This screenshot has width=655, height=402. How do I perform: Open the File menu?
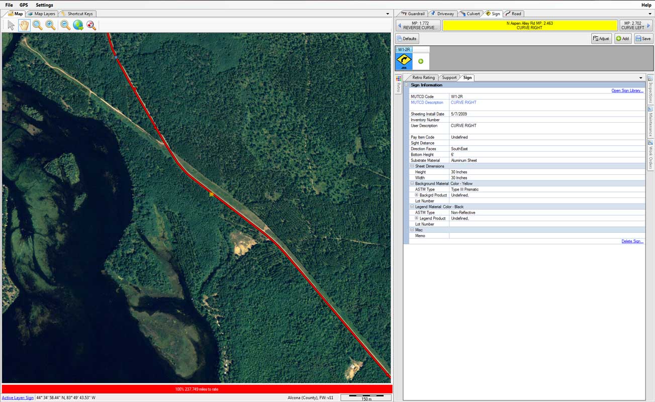click(x=9, y=5)
